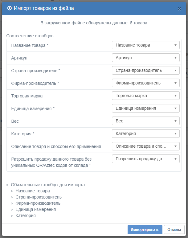
Task: Open the Торговая марка dropdown
Action: pos(146,96)
